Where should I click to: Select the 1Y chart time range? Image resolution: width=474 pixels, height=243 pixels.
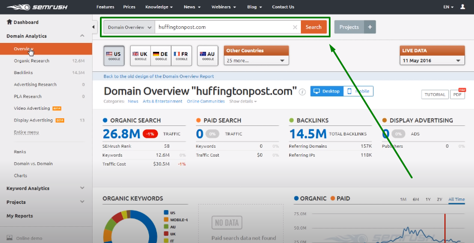[427, 200]
